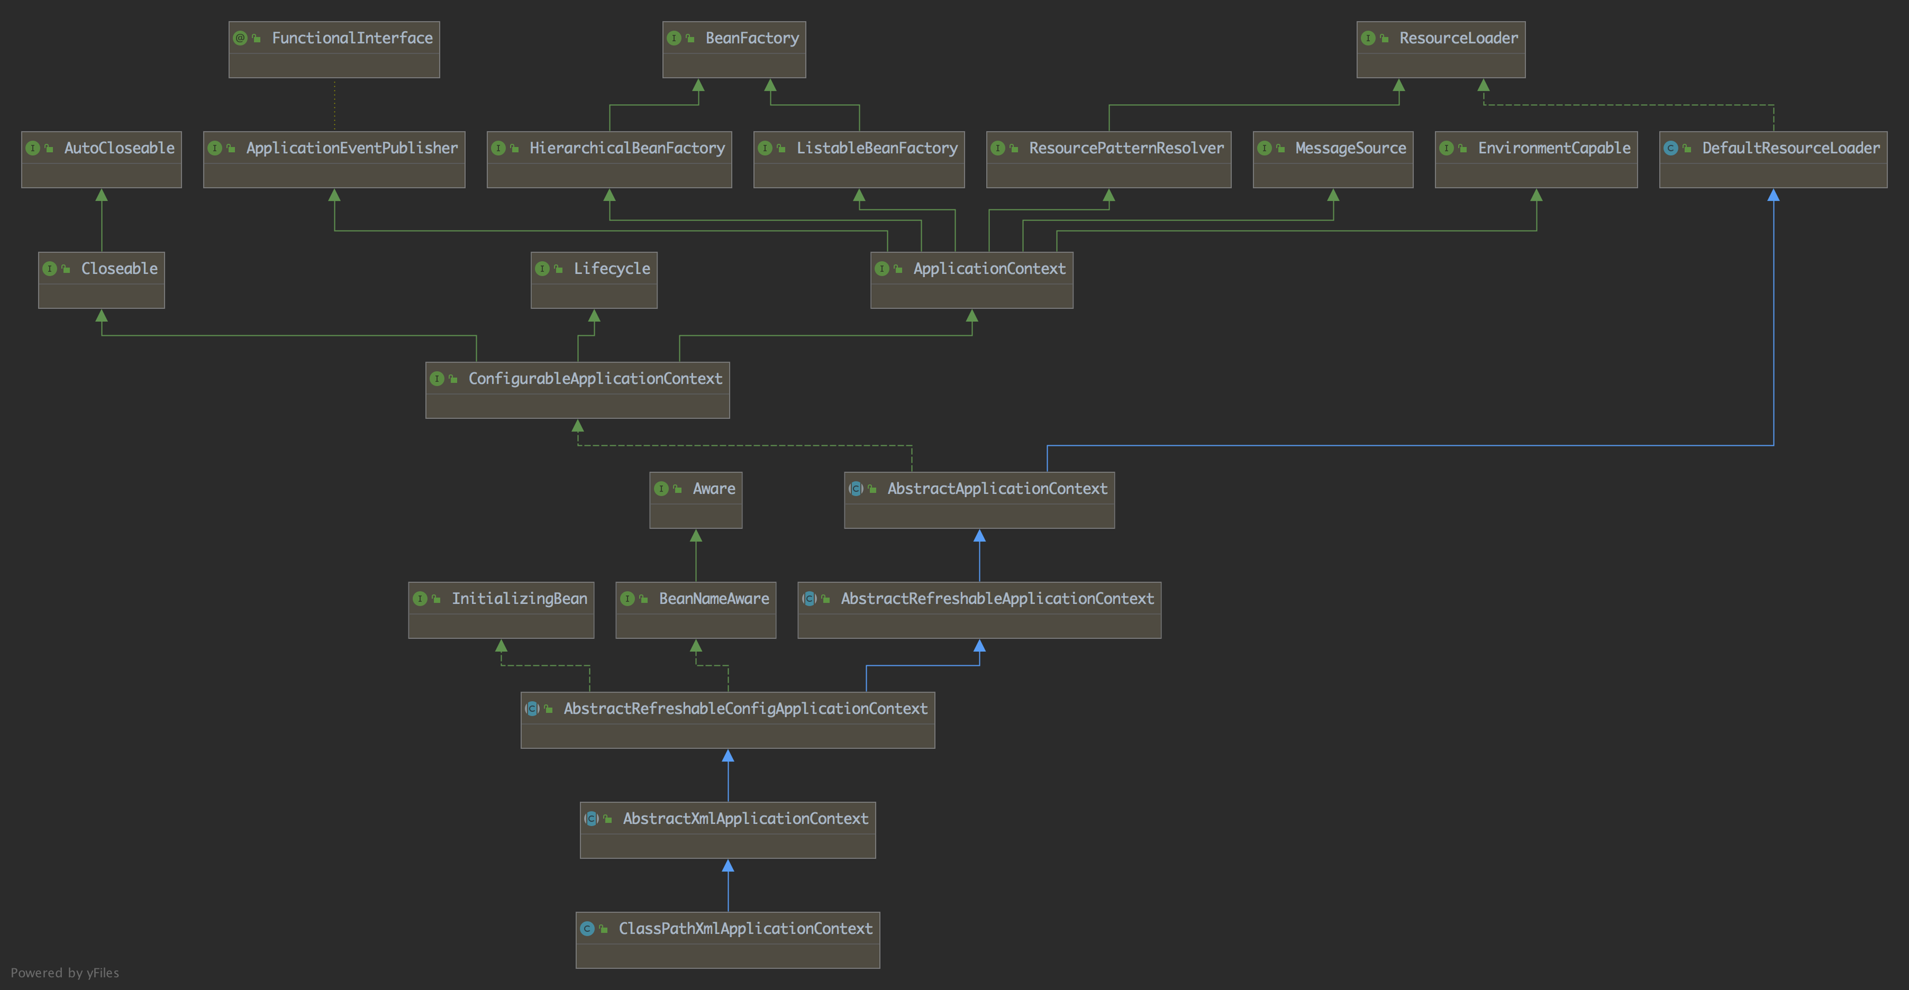The height and width of the screenshot is (990, 1909).
Task: Select the AbstractRefreshableApplicationContext class node
Action: tap(997, 598)
